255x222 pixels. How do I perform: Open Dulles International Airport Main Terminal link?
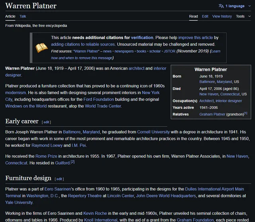coord(214,189)
